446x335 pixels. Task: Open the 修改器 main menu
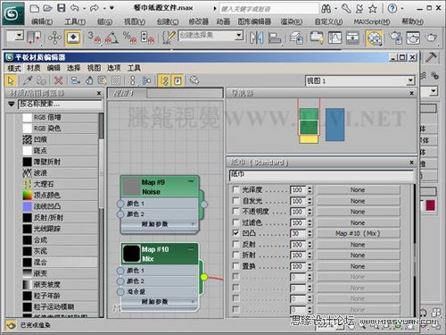[x=198, y=21]
